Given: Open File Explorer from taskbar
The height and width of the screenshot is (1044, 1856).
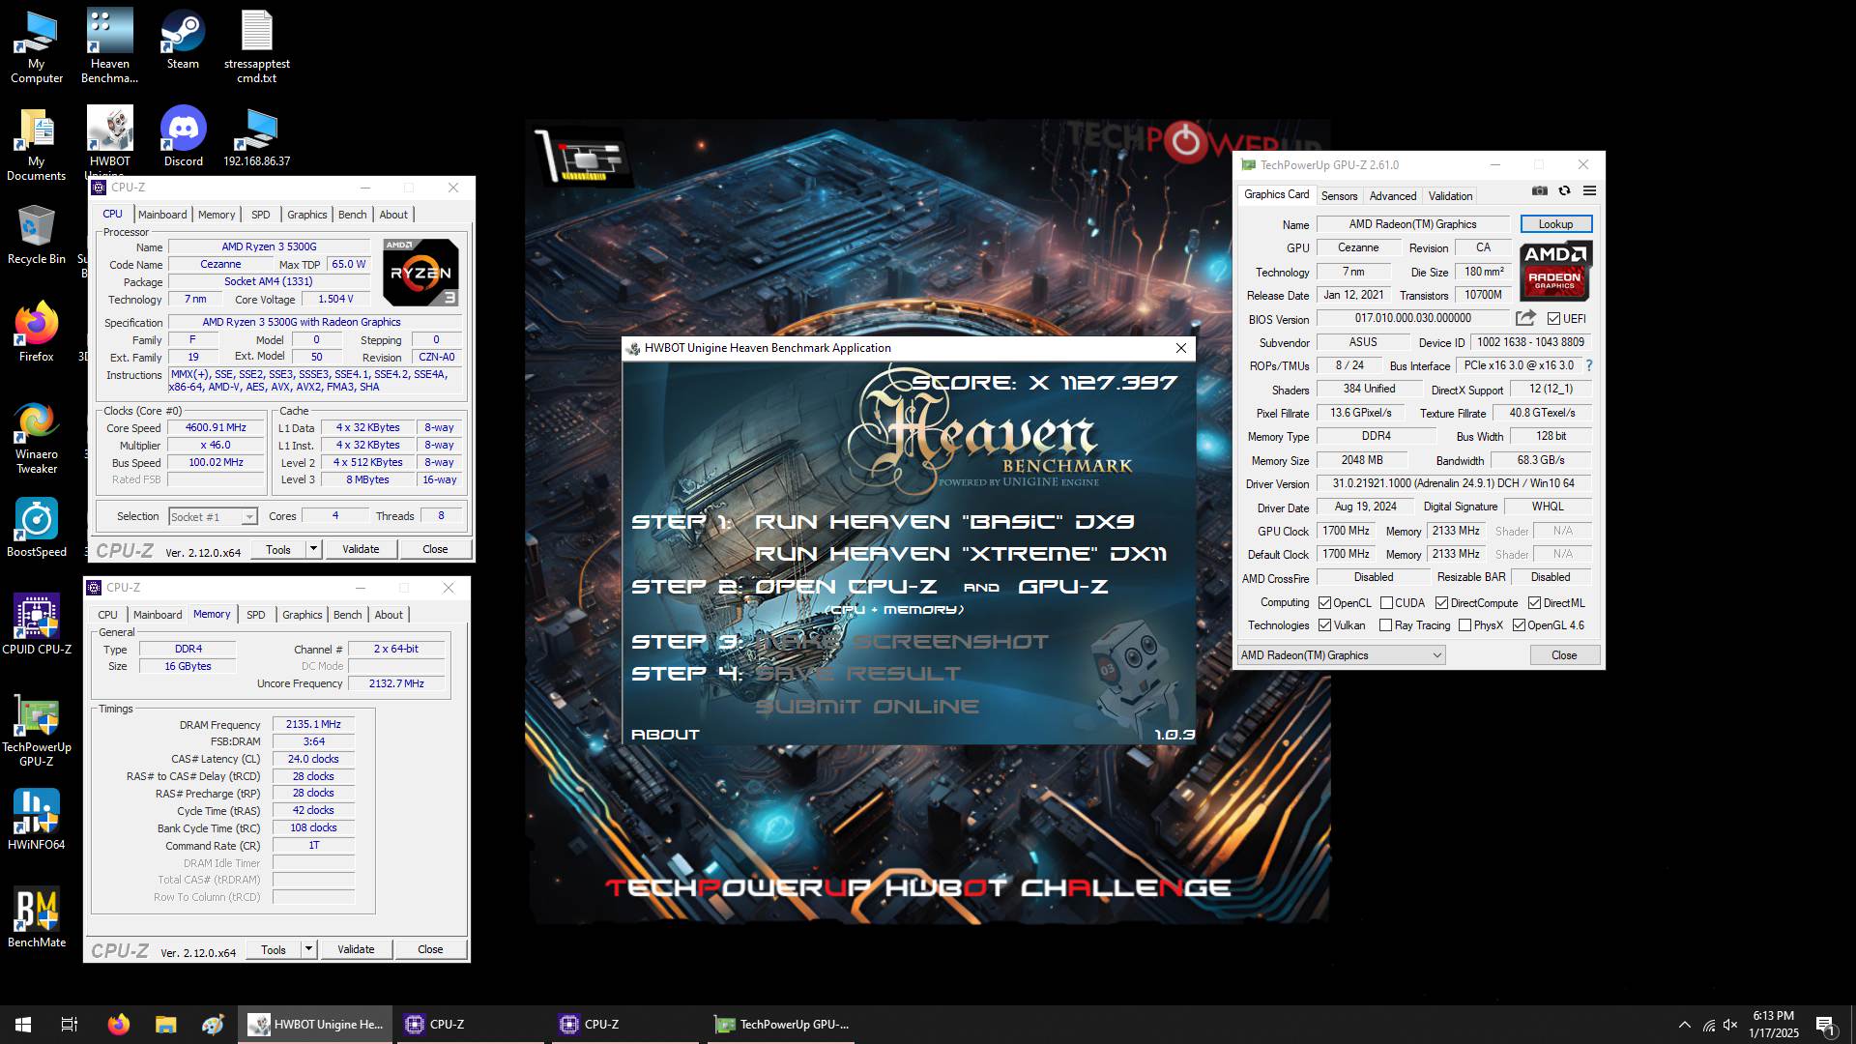Looking at the screenshot, I should point(165,1025).
